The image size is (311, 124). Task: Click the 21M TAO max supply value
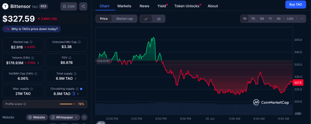tap(23, 94)
